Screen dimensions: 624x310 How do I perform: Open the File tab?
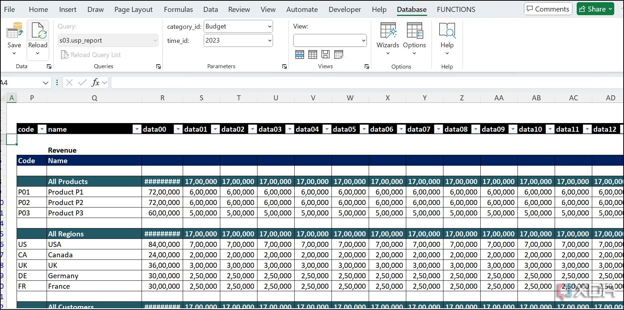9,9
